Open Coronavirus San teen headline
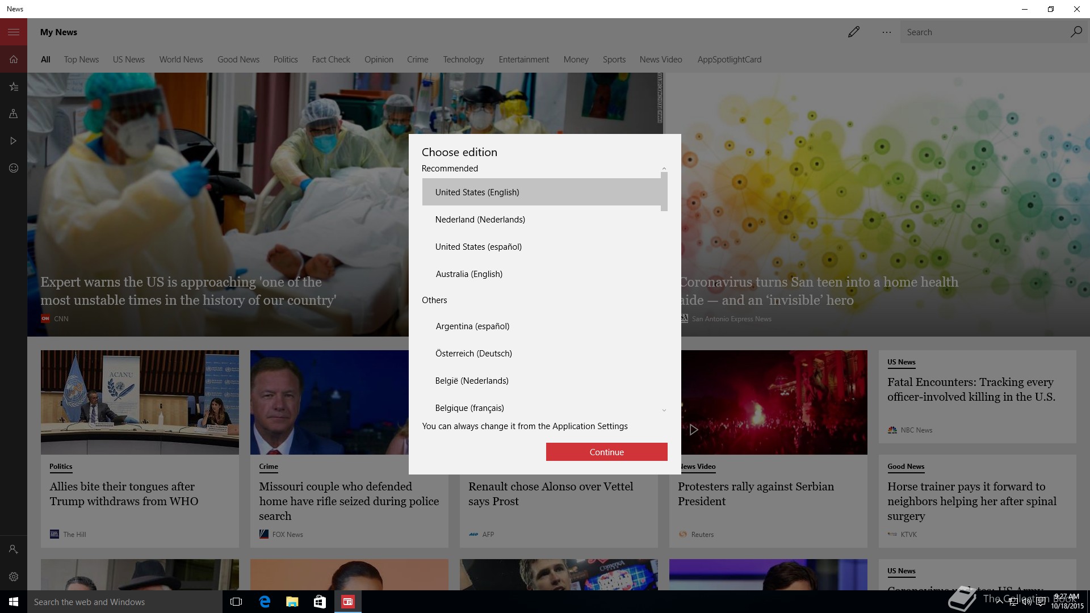This screenshot has height=613, width=1090. pyautogui.click(x=819, y=291)
